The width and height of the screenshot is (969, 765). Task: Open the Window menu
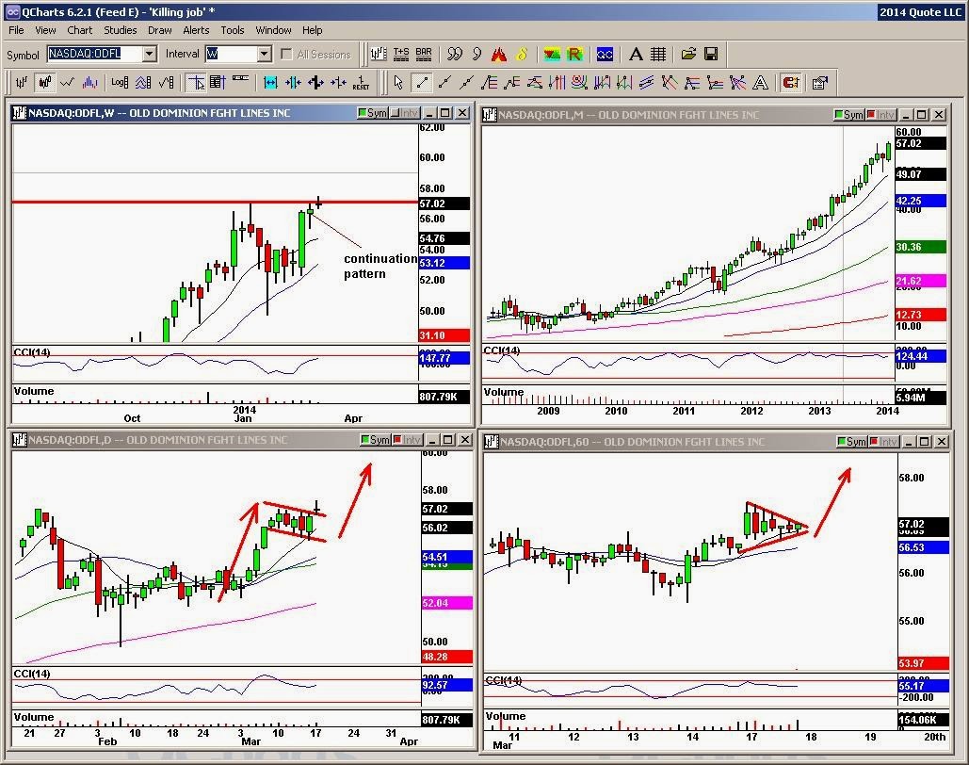coord(273,30)
